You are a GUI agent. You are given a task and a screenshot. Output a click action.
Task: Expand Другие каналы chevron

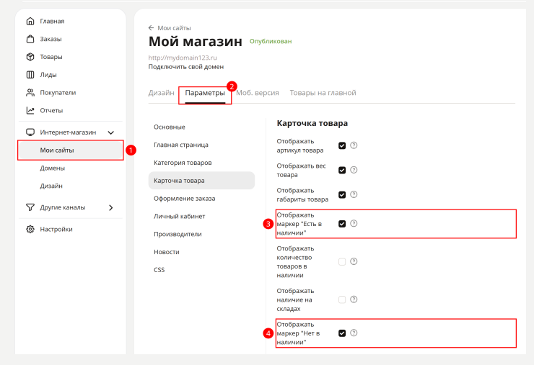[x=110, y=207]
